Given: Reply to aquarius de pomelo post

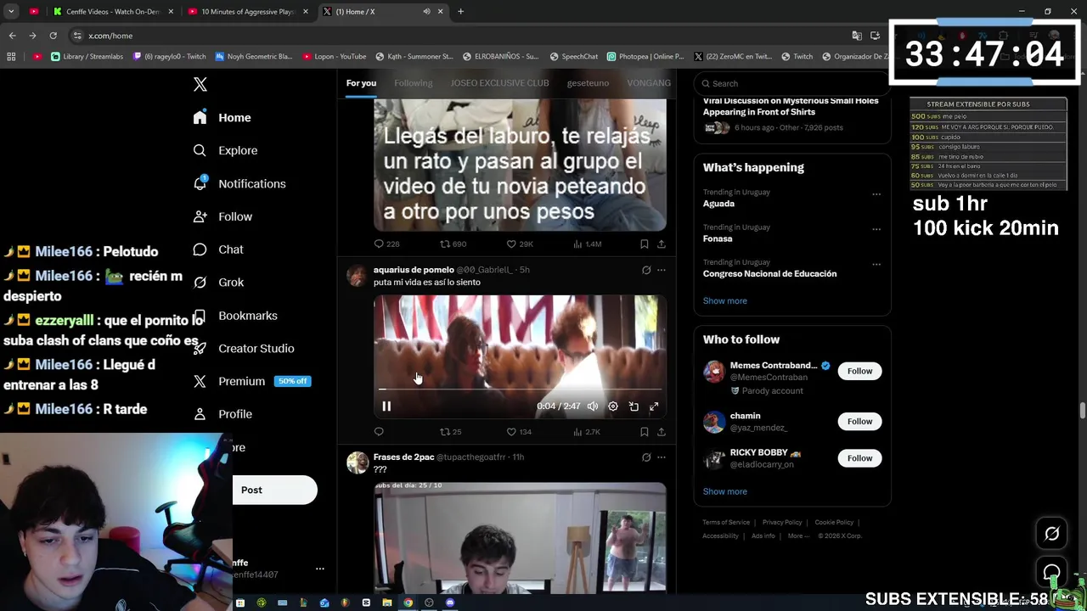Looking at the screenshot, I should coord(379,431).
